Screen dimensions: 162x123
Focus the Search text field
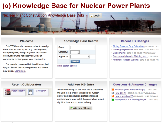[82, 47]
